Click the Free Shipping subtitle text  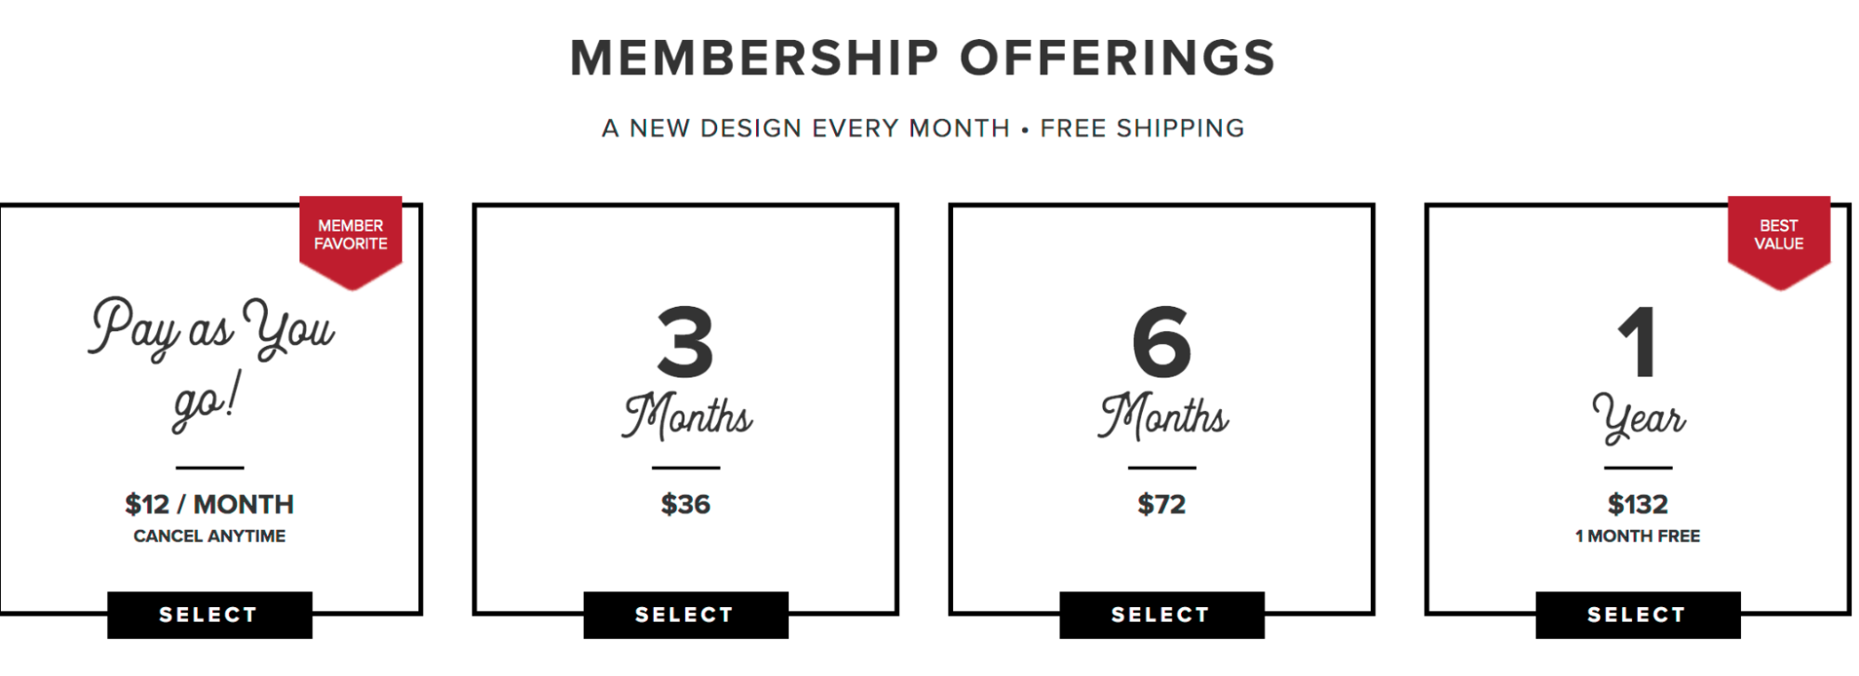click(x=1142, y=128)
